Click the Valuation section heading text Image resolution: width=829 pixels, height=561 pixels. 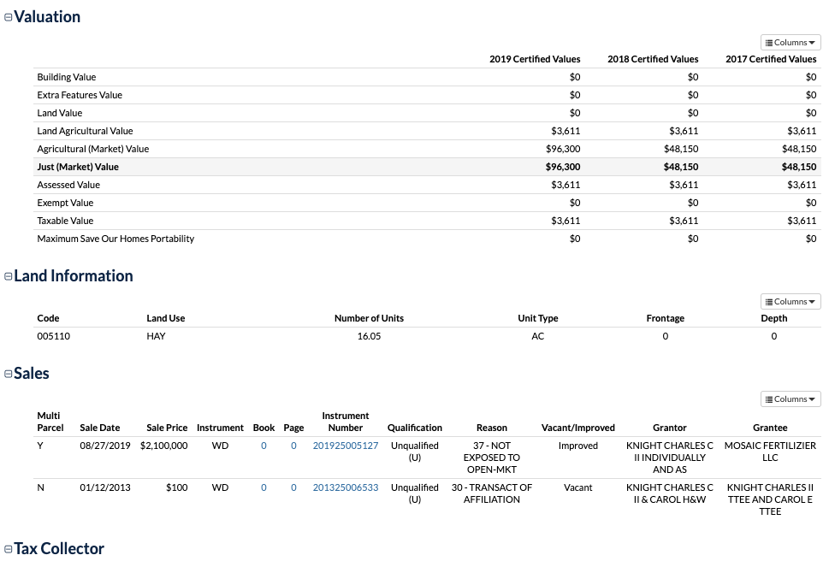(x=47, y=17)
